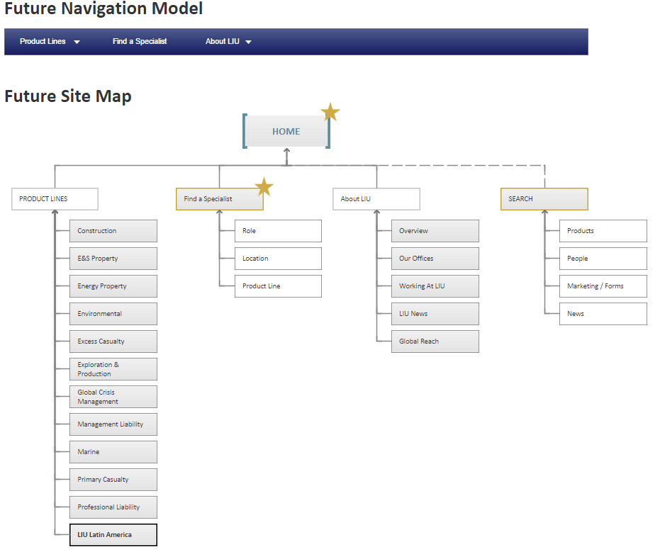Click the Role box under Find a Specialist
The image size is (660, 559).
278,231
